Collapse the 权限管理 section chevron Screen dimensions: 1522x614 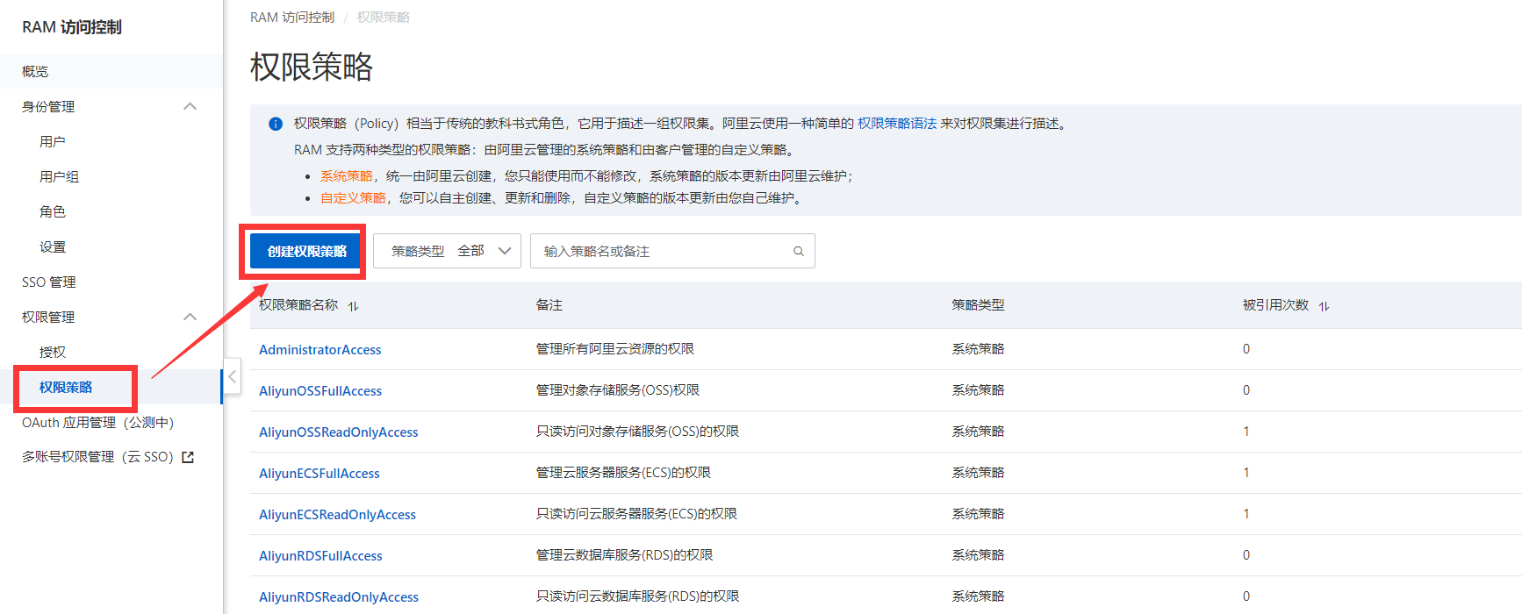[x=190, y=317]
